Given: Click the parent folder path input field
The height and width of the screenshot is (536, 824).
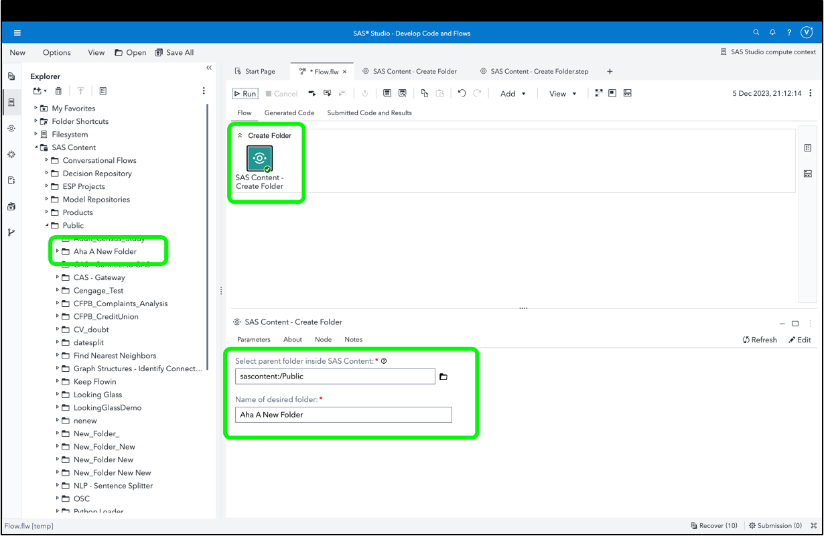Looking at the screenshot, I should [x=335, y=377].
